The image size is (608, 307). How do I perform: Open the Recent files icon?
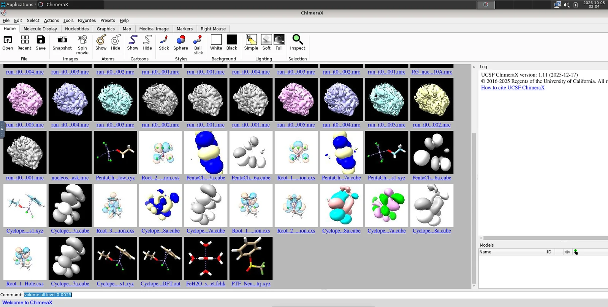pos(24,42)
